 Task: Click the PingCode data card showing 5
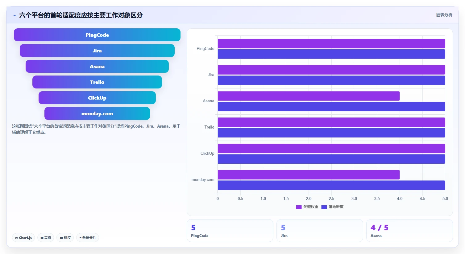point(230,231)
